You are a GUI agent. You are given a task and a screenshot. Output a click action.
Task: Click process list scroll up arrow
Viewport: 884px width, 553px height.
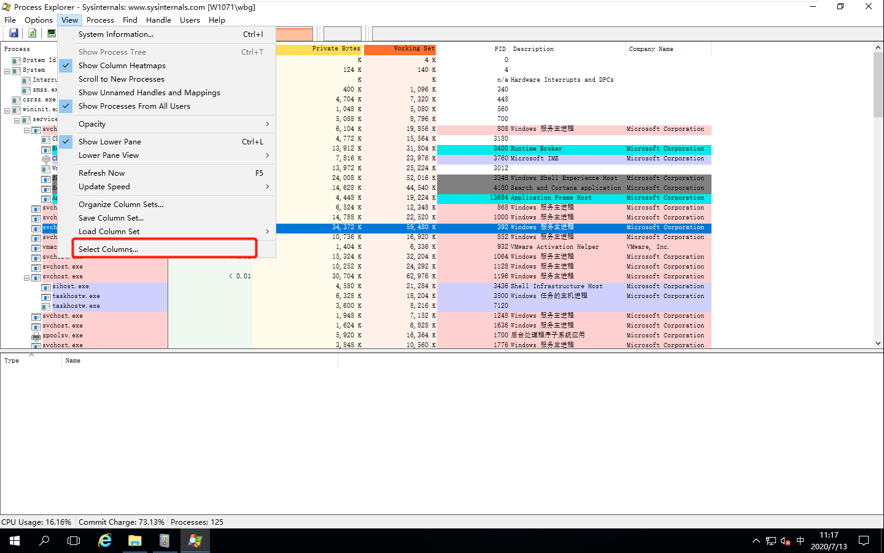(x=878, y=47)
